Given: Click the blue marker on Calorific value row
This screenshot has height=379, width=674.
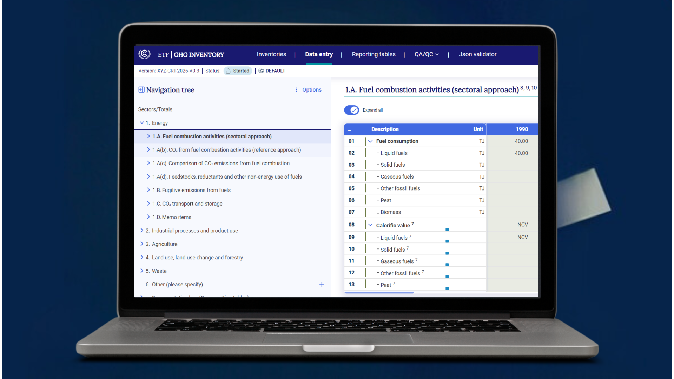Looking at the screenshot, I should (447, 230).
